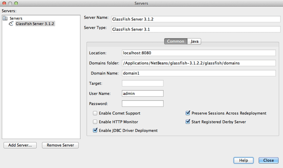Viewport: 283px width, 168px height.
Task: Click the Server Name: label
Action: click(x=96, y=18)
